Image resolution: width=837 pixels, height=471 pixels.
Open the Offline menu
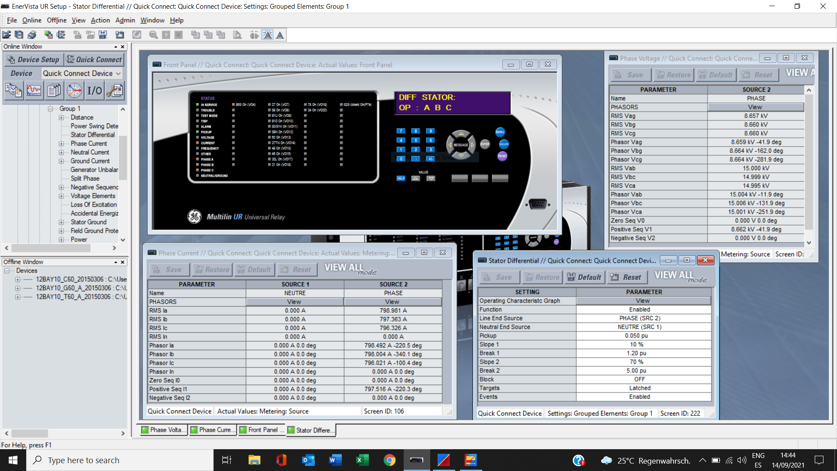[x=57, y=20]
